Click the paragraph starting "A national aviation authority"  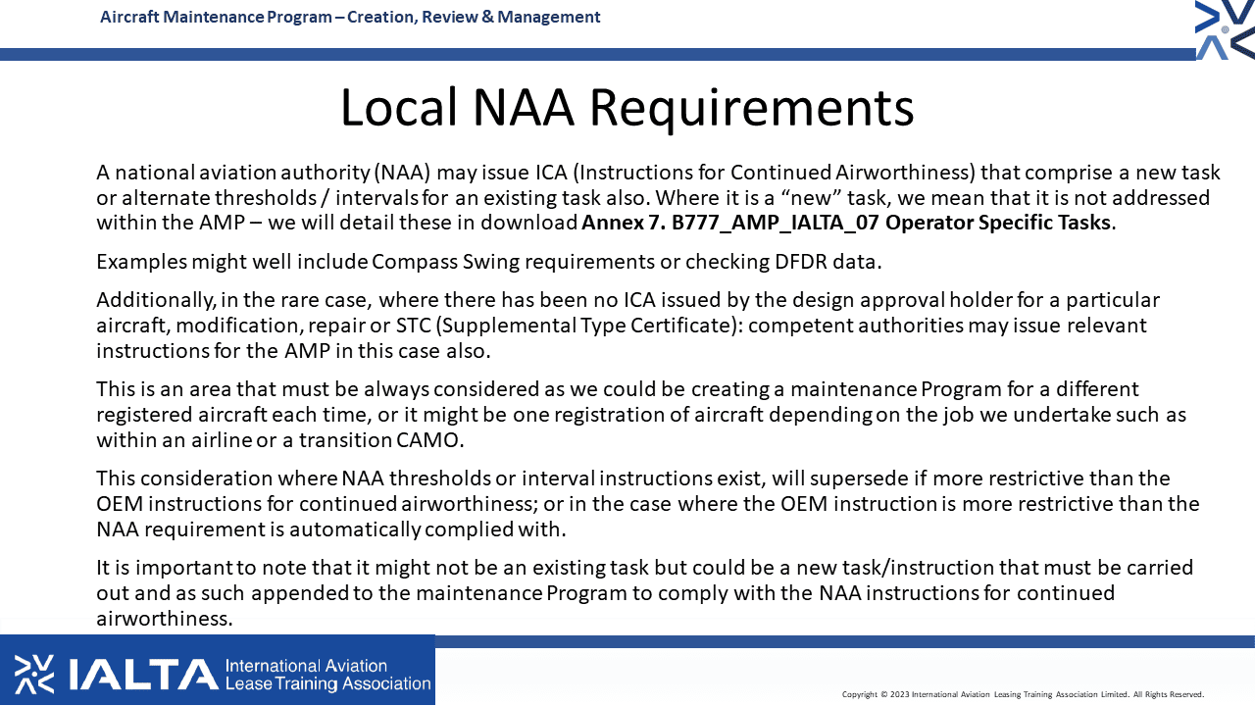pos(657,198)
